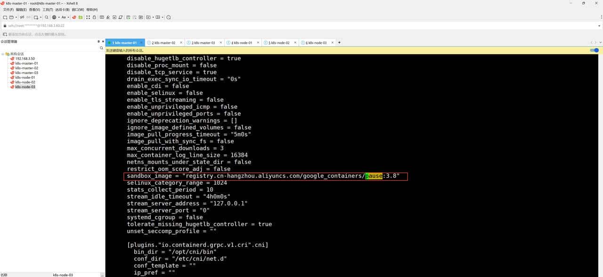
Task: Click the full screen toolbar icon
Action: tap(88, 17)
